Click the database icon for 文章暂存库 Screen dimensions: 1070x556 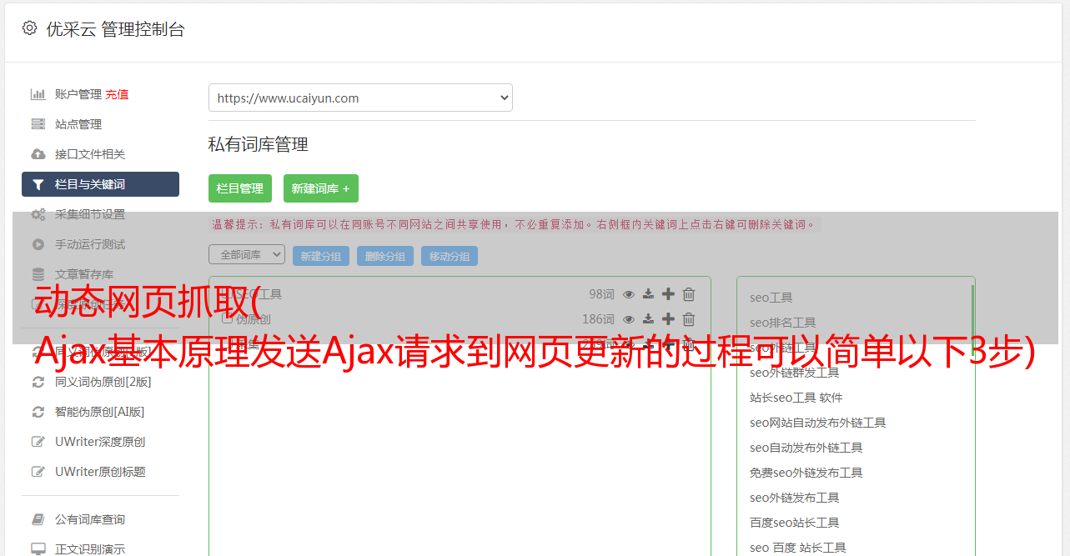38,274
